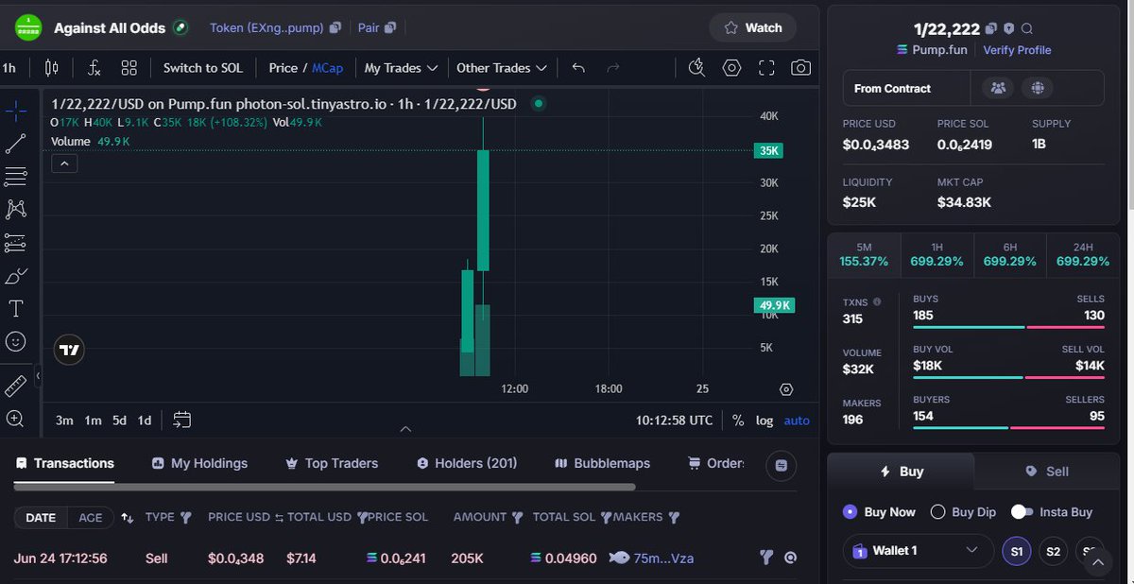Open the AMOUNT column filter
The height and width of the screenshot is (584, 1134).
pyautogui.click(x=517, y=518)
